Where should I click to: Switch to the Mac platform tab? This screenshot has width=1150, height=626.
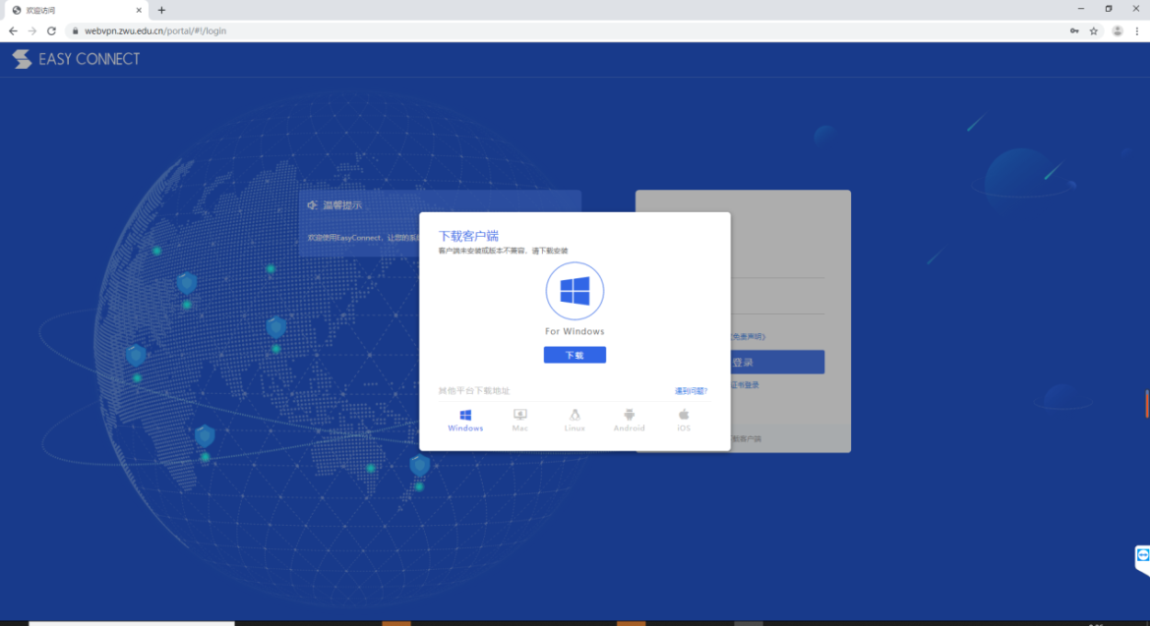(520, 421)
